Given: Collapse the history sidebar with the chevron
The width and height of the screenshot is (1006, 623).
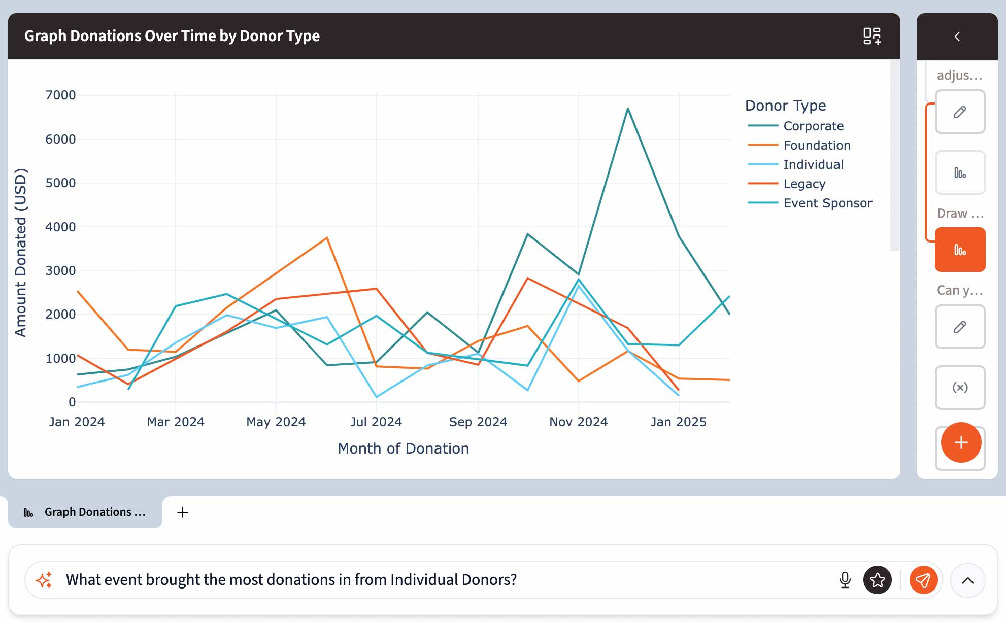Looking at the screenshot, I should (957, 37).
